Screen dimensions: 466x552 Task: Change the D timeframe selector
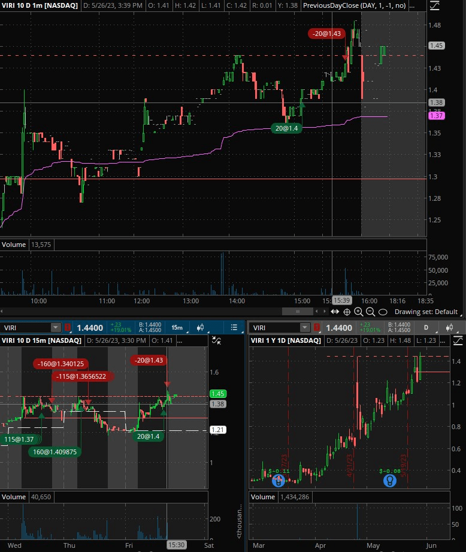pos(426,328)
